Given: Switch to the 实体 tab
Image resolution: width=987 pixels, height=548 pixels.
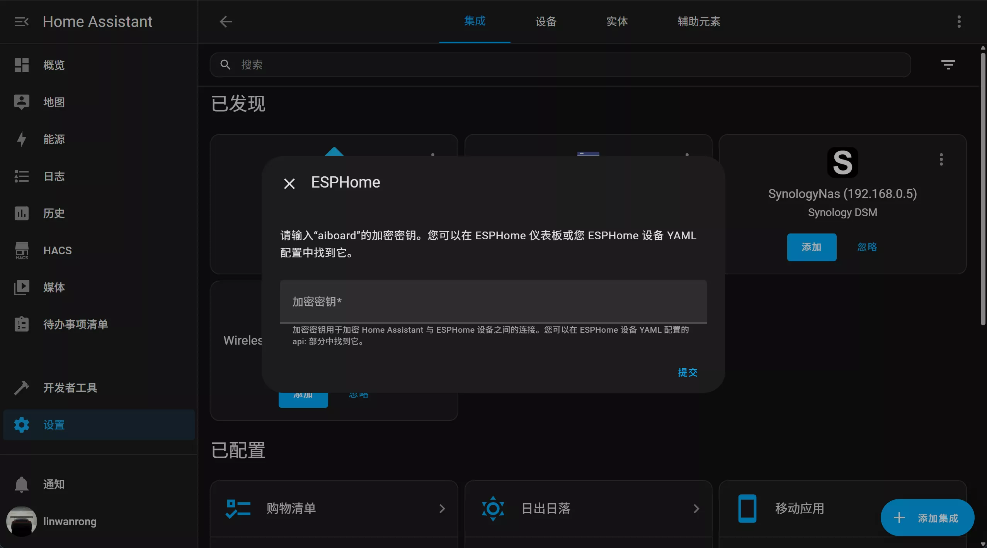Looking at the screenshot, I should pyautogui.click(x=617, y=22).
